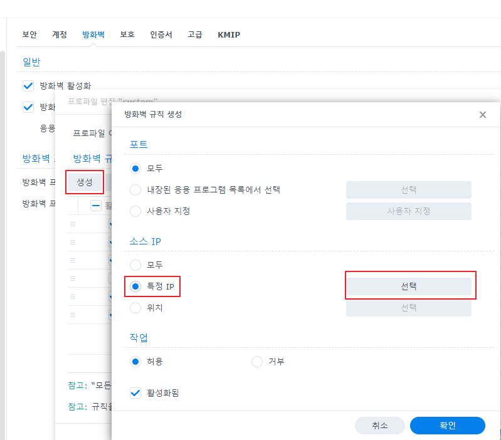The width and height of the screenshot is (501, 440).
Task: Open the KMIP tab
Action: tap(229, 34)
